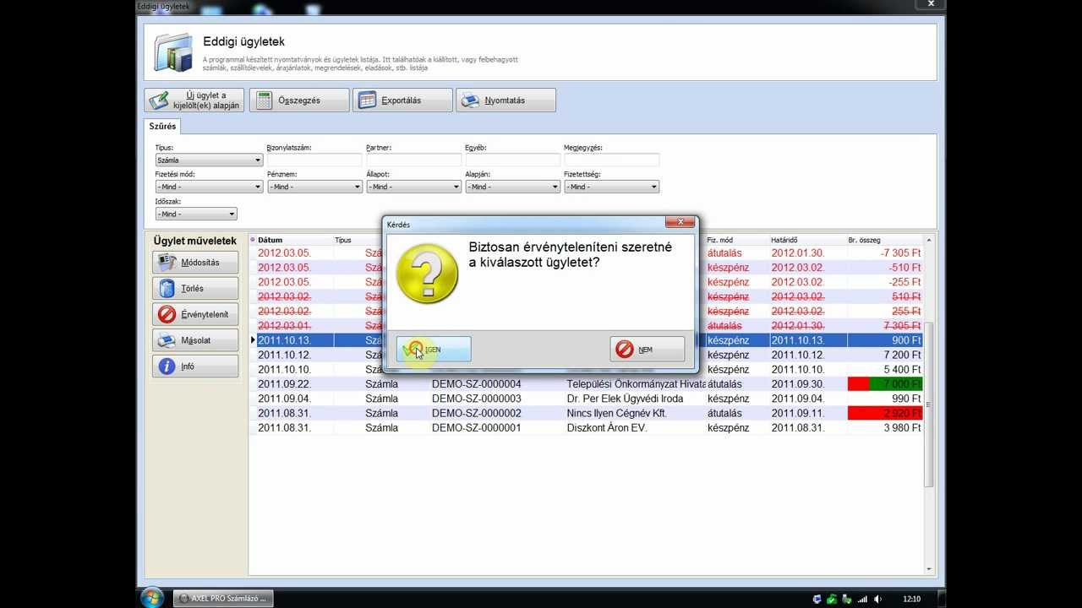Screen dimensions: 1082x608
Task: Click the amount 3 980 Ft
Action: 902,428
